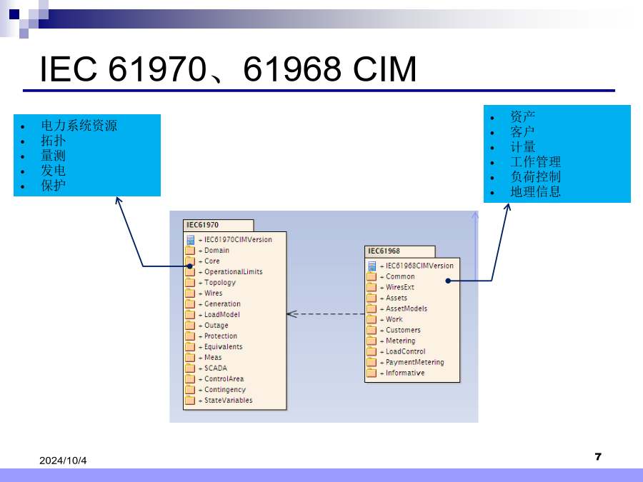The height and width of the screenshot is (482, 643).
Task: Click the AssetModels package entry
Action: click(407, 308)
